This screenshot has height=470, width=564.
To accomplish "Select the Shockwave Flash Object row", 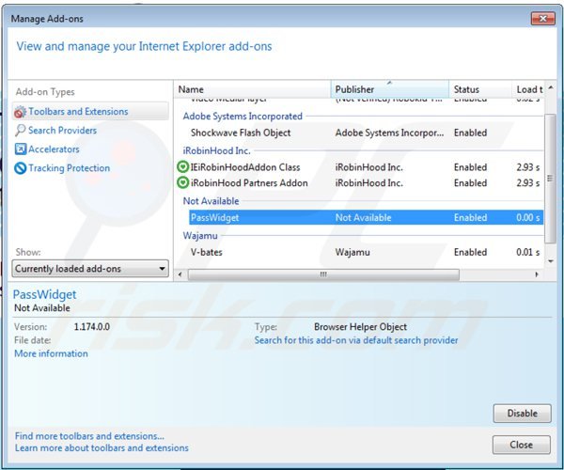I will pos(366,133).
